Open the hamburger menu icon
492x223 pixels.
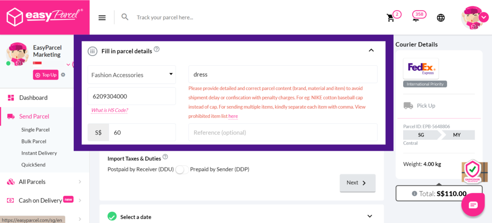pos(102,18)
